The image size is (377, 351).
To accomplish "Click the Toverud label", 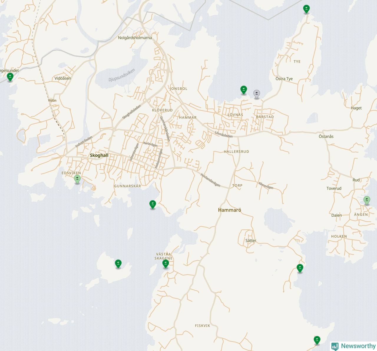I will pyautogui.click(x=334, y=188).
